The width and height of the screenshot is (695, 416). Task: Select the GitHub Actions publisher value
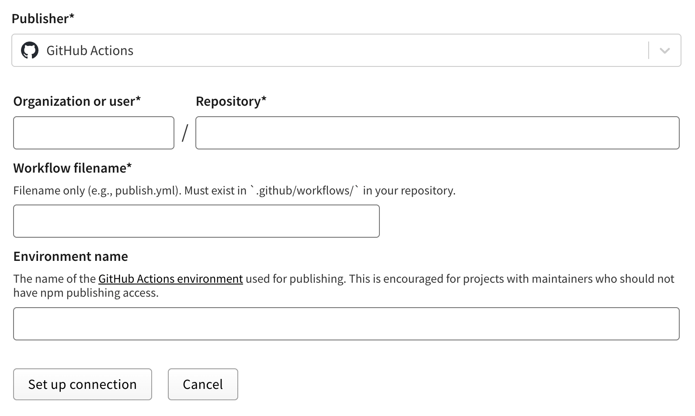point(90,51)
